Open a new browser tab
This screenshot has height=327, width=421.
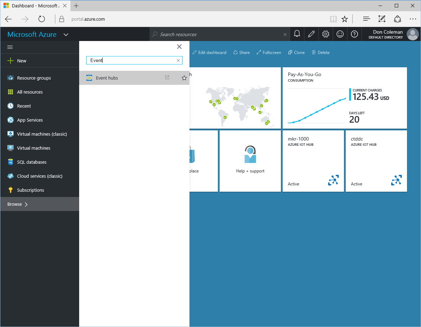click(76, 5)
